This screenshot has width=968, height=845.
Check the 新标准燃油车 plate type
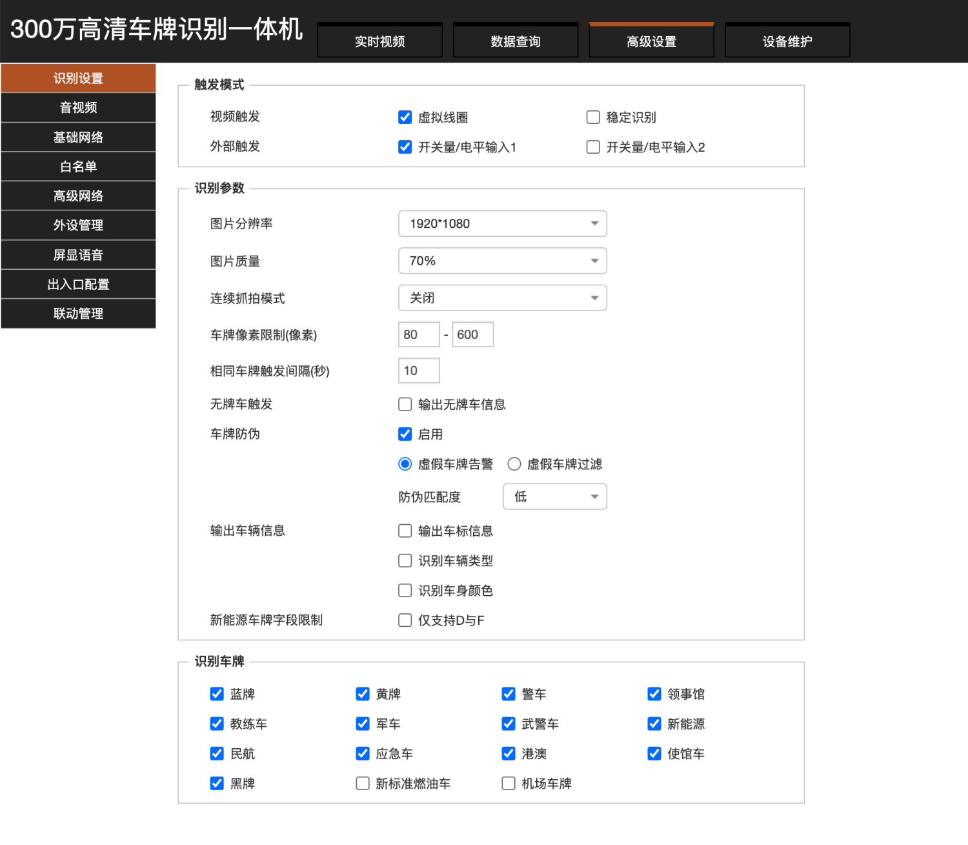coord(363,784)
